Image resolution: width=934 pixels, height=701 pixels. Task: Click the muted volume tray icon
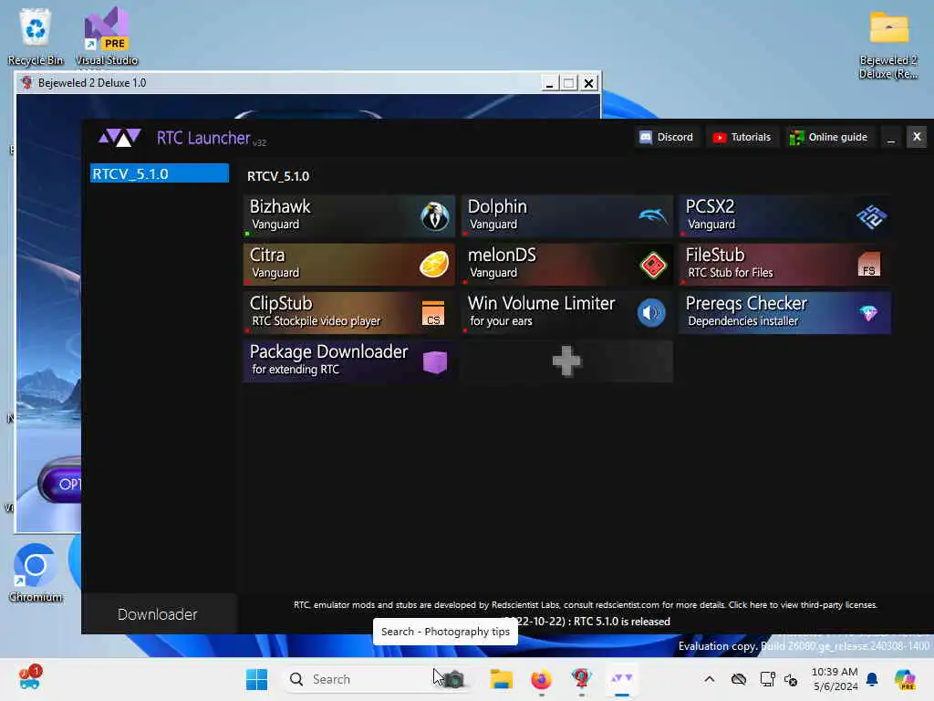tap(791, 679)
